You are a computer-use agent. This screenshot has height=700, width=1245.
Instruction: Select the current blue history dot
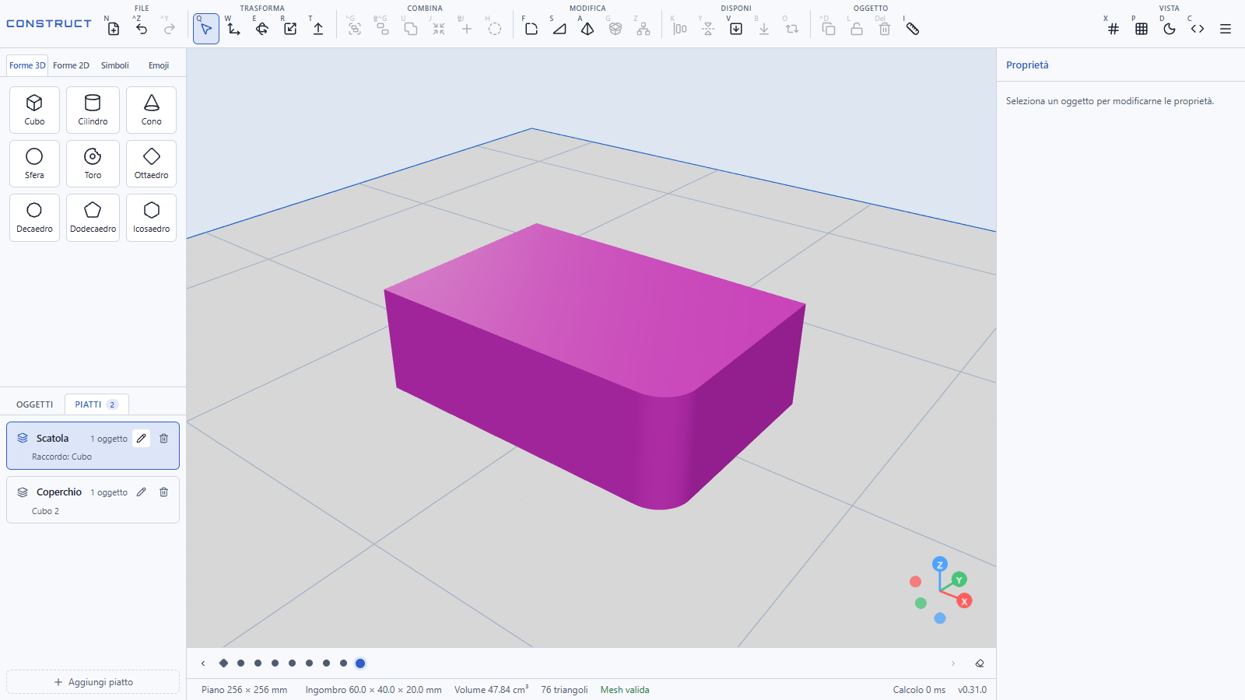[x=360, y=663]
